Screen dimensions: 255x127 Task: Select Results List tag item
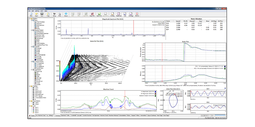pos(40,81)
